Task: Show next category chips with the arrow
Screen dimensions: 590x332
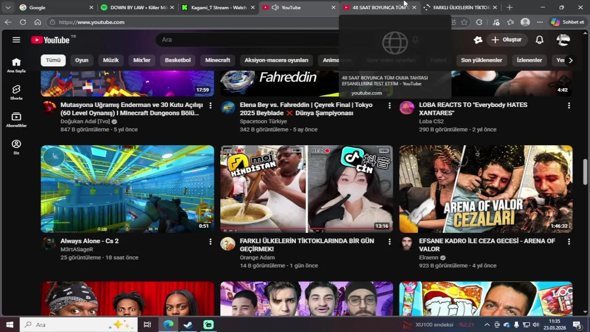Action: (571, 60)
